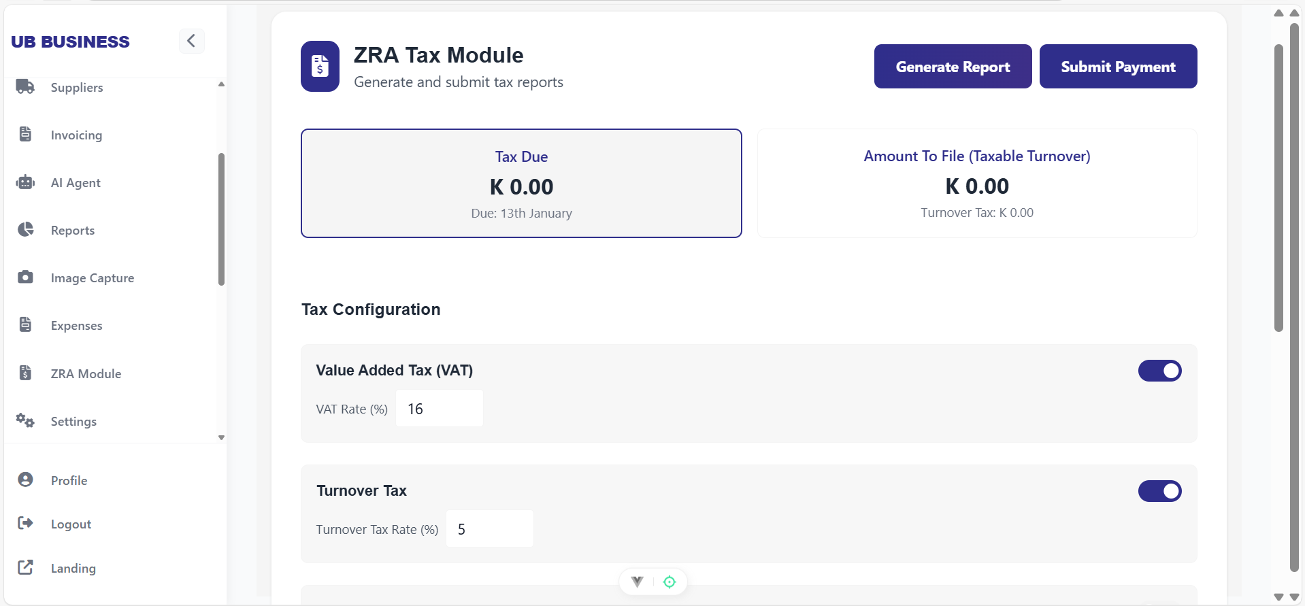The height and width of the screenshot is (606, 1305).
Task: Click the Profile user icon
Action: 25,479
